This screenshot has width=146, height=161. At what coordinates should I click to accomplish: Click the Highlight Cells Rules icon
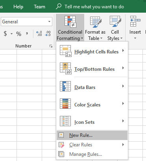[x=65, y=51]
